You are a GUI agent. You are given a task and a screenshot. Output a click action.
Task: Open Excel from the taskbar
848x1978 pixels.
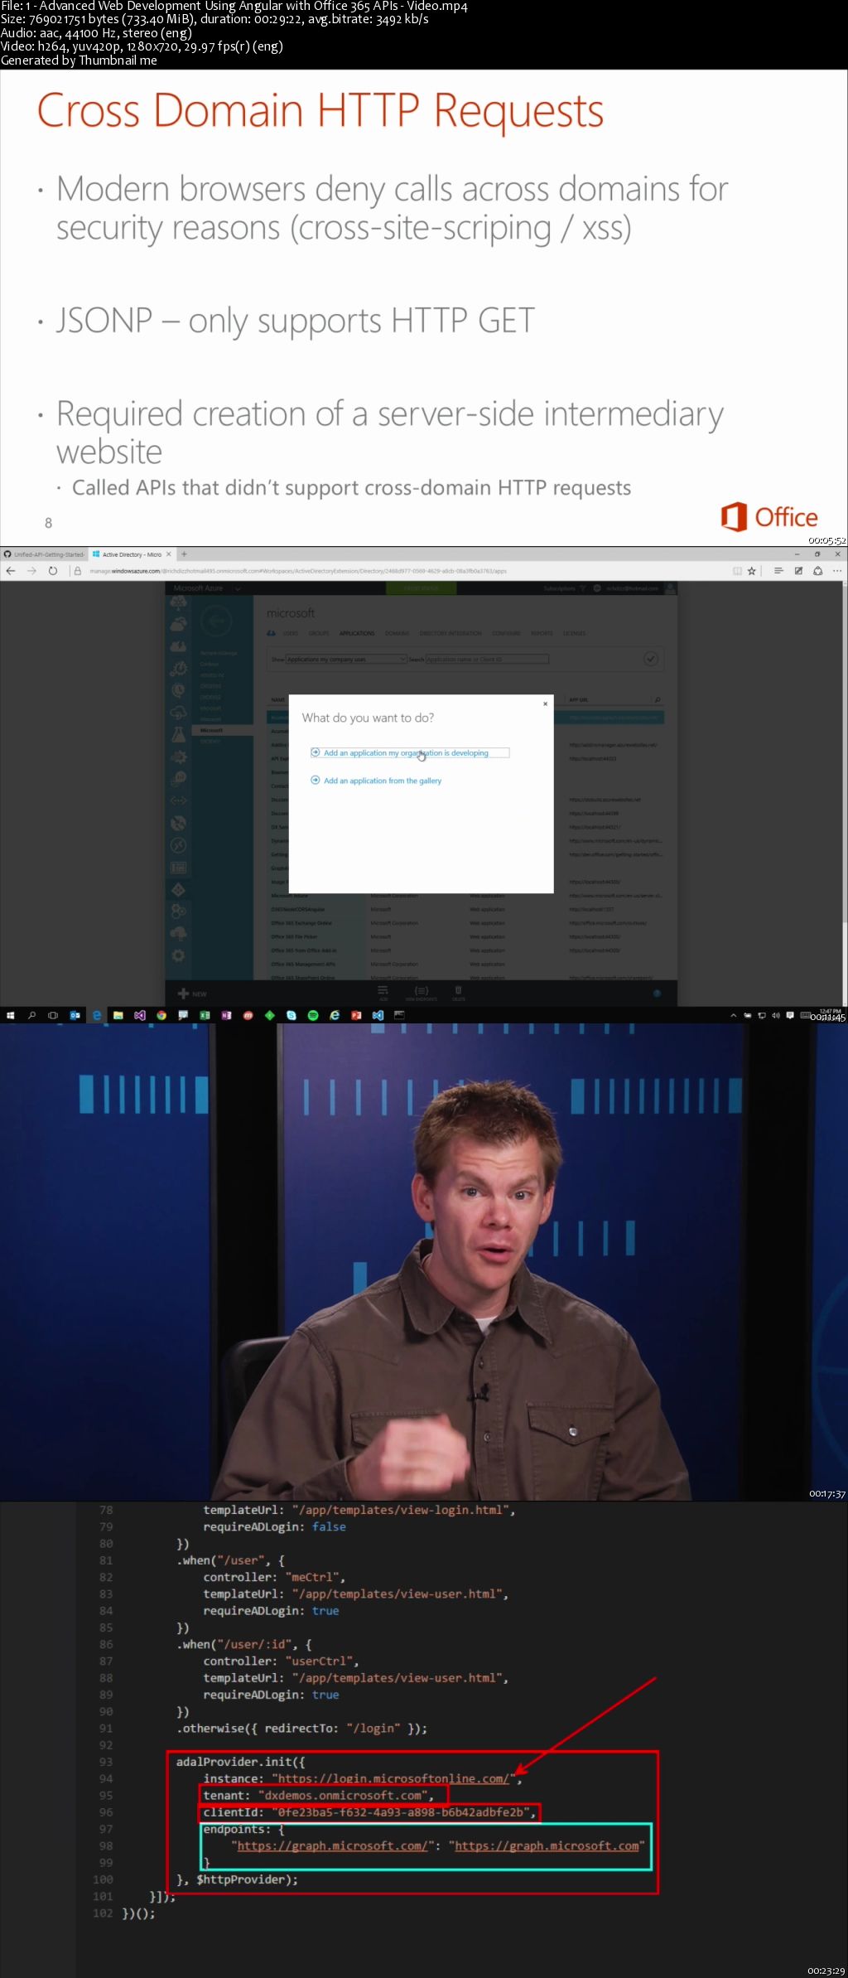[205, 1015]
